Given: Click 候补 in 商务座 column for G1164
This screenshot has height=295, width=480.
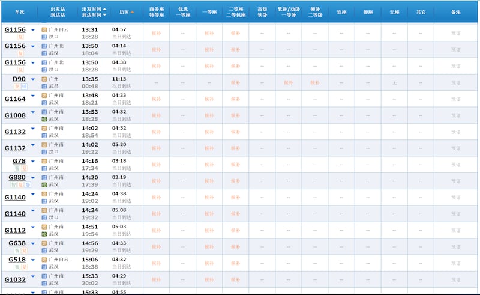Looking at the screenshot, I should pos(156,99).
